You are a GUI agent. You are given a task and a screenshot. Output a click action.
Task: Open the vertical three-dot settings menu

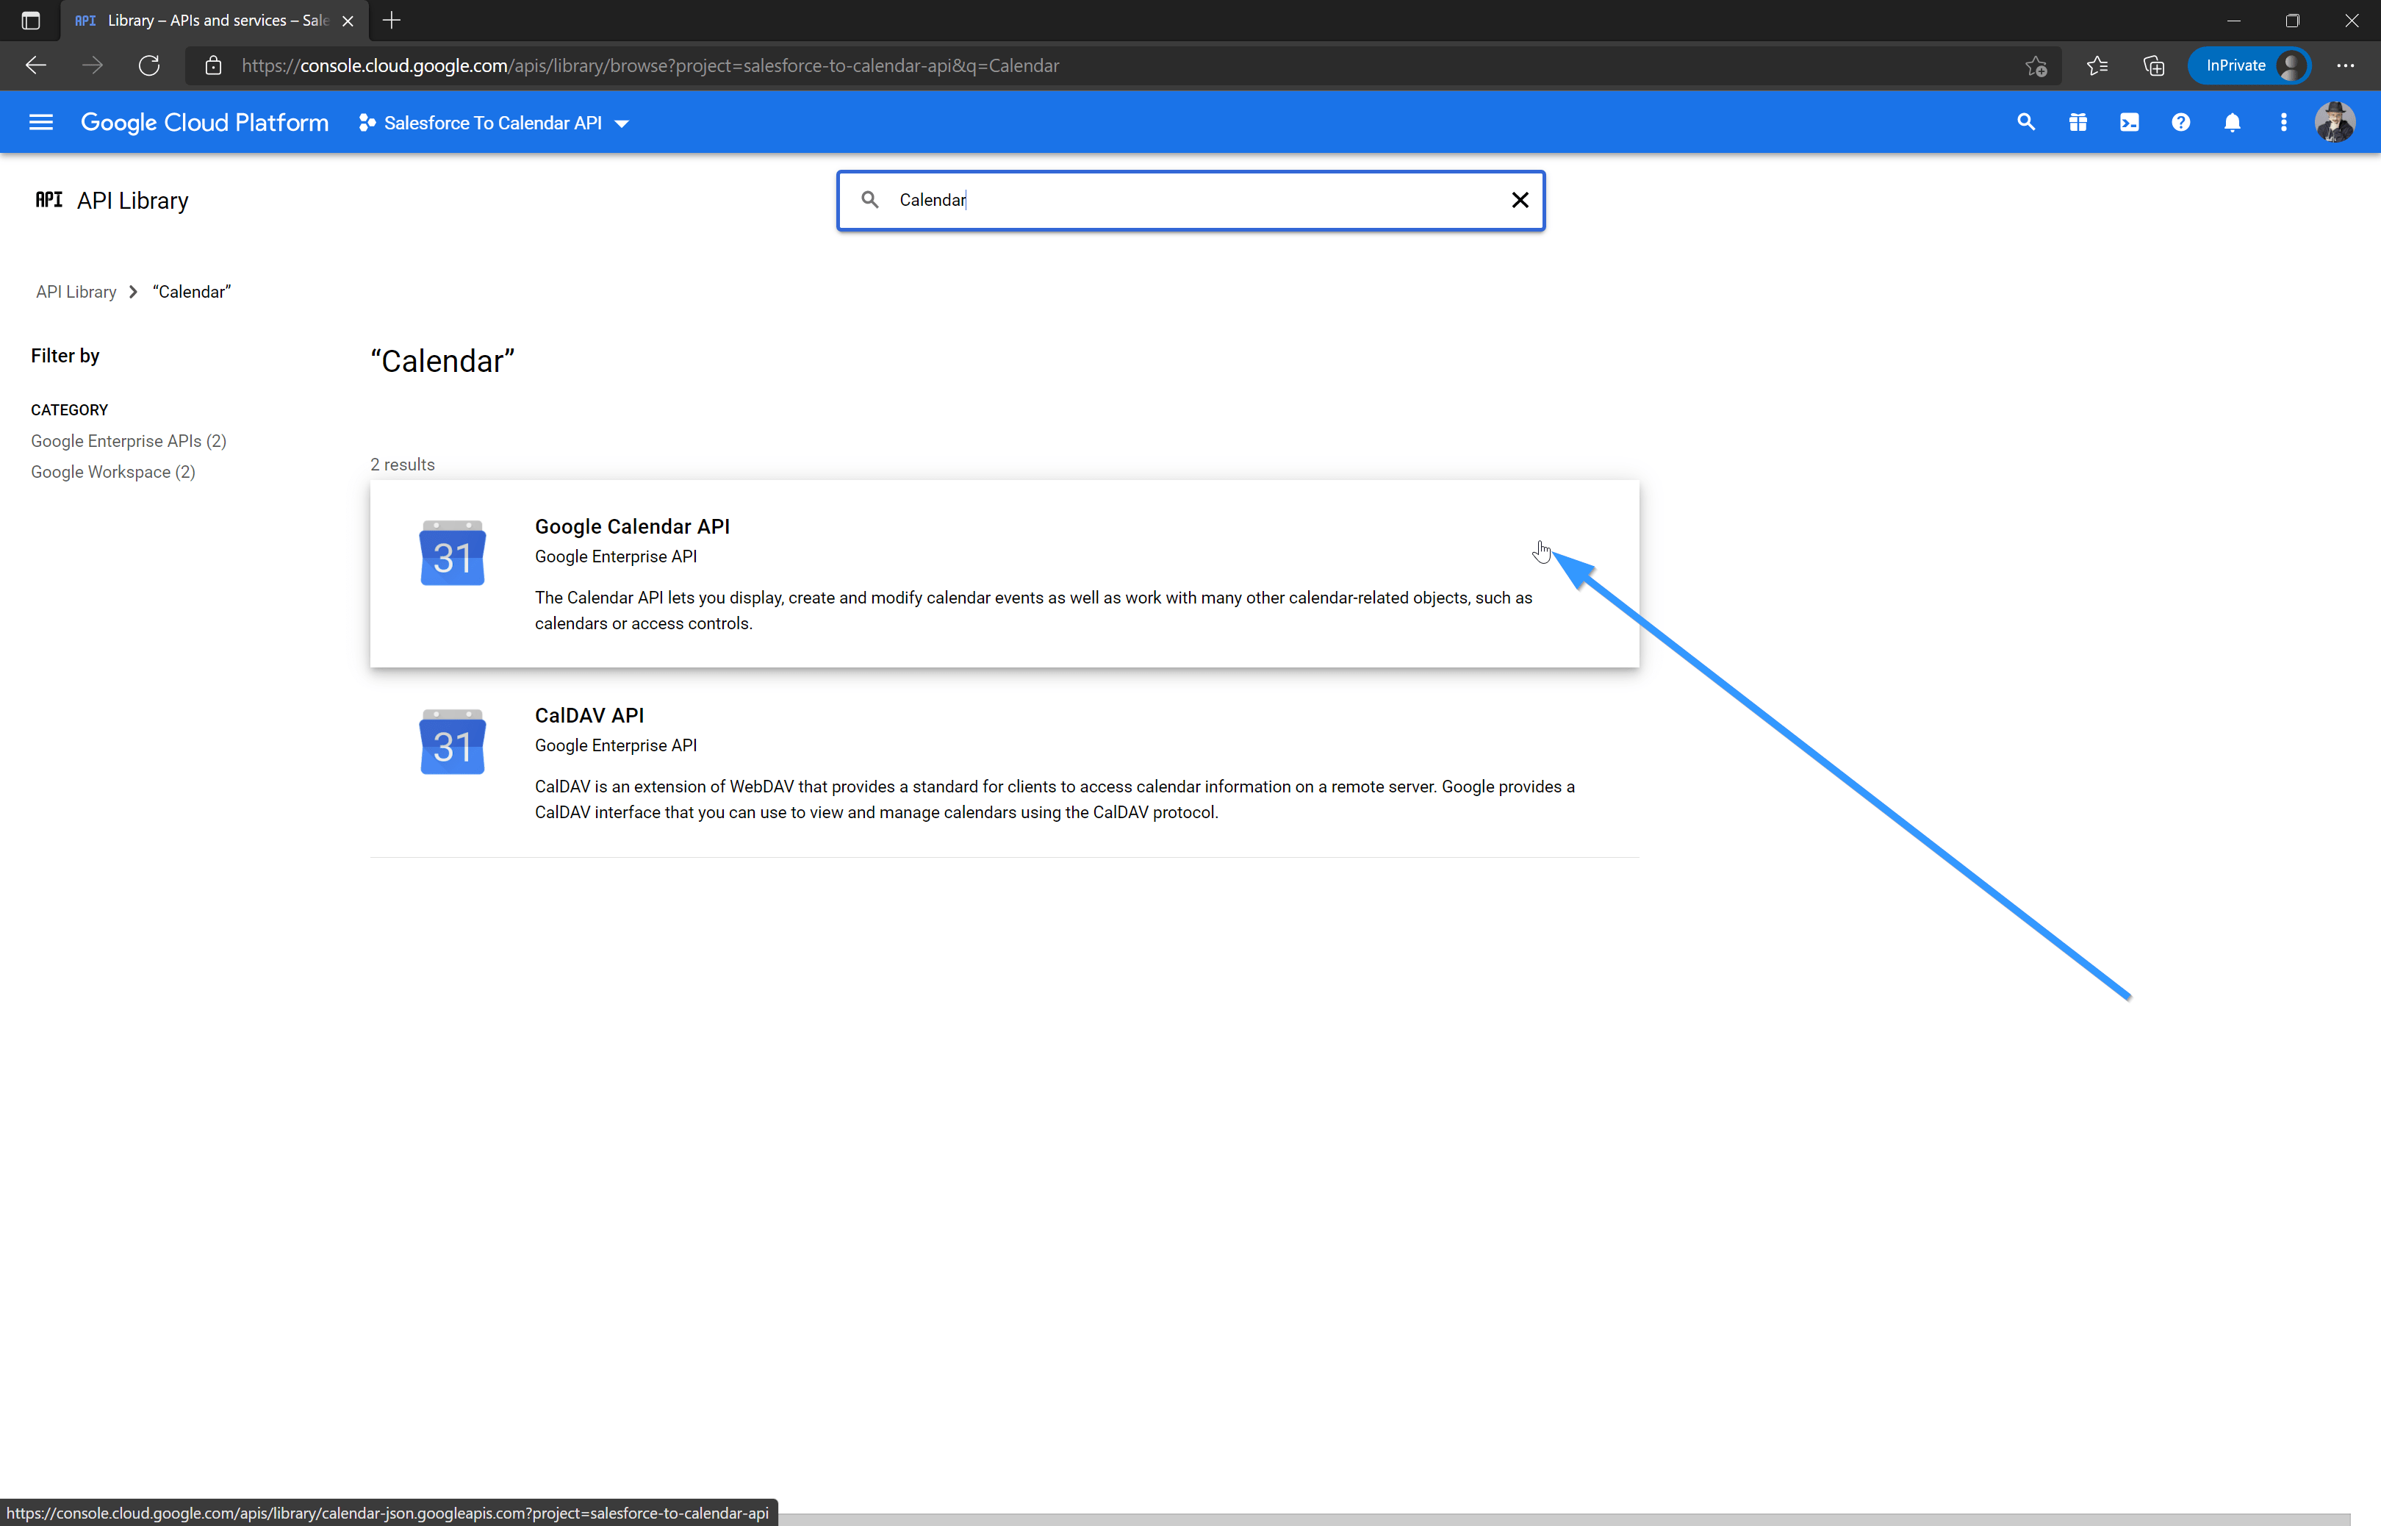[x=2283, y=122]
